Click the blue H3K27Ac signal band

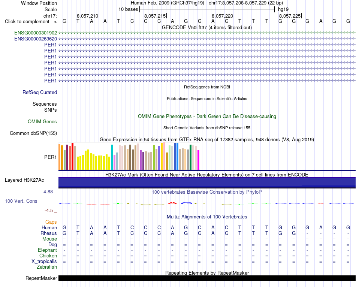pyautogui.click(x=207, y=182)
